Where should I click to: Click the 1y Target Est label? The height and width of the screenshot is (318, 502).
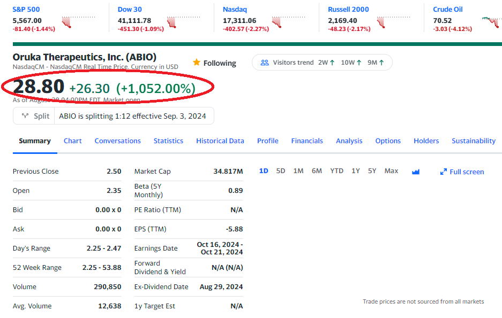coord(155,306)
